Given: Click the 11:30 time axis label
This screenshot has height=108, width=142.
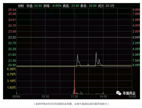Looking at the screenshot, I should (74, 97).
